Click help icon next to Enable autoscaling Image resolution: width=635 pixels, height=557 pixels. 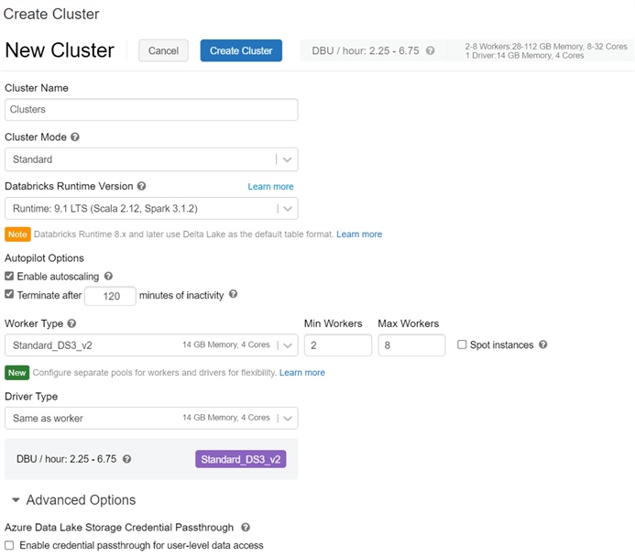[x=108, y=276]
